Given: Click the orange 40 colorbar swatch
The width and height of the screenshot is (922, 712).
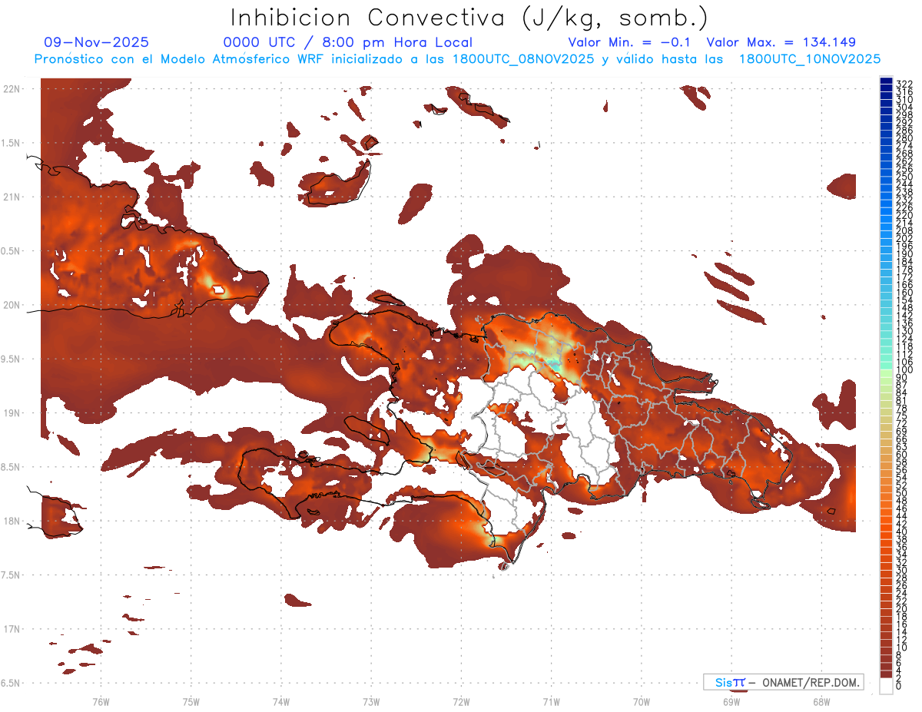Looking at the screenshot, I should (887, 532).
